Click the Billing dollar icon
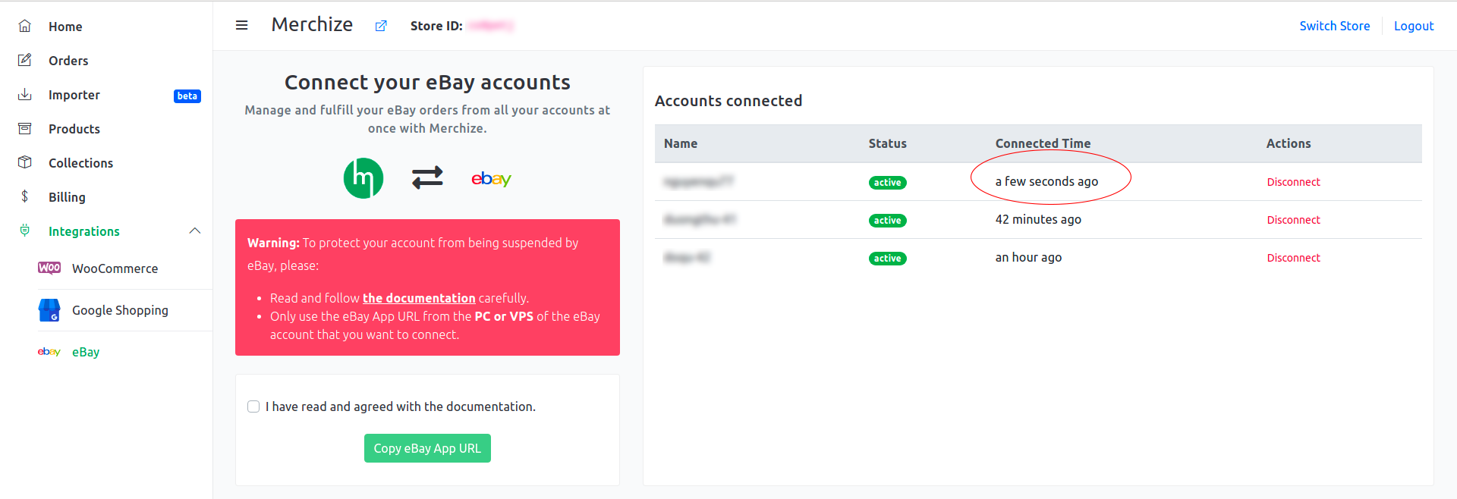Image resolution: width=1457 pixels, height=499 pixels. point(25,196)
